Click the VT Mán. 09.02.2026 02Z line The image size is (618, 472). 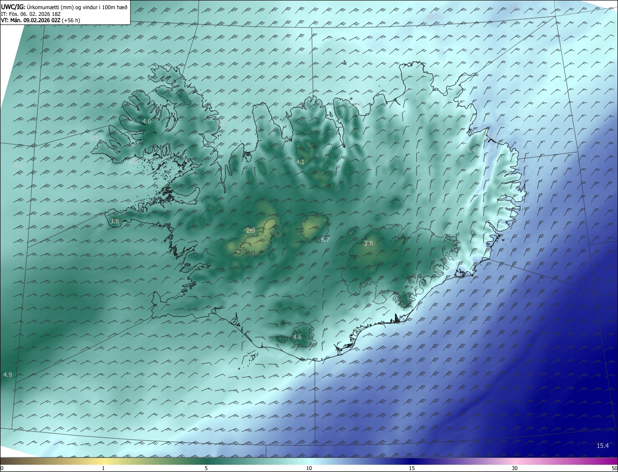click(x=40, y=20)
